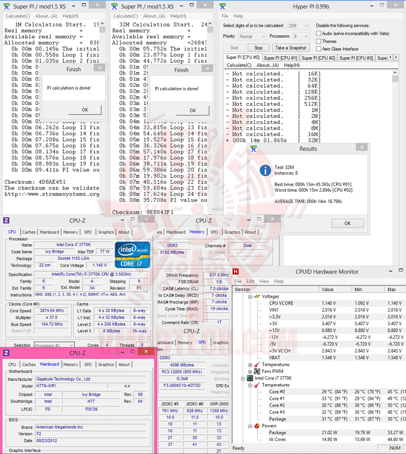Click OK in the 32M Finish dialog
This screenshot has width=406, height=454.
click(193, 111)
